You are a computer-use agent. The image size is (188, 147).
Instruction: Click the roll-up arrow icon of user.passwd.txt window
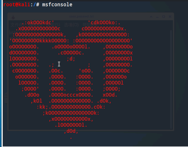point(151,17)
